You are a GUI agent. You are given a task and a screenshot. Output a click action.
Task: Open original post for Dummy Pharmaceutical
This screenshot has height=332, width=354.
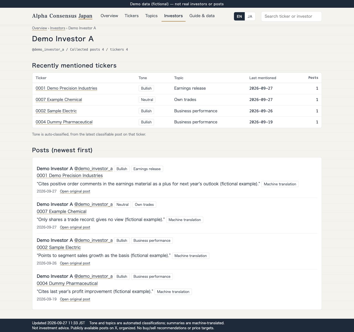(75, 299)
